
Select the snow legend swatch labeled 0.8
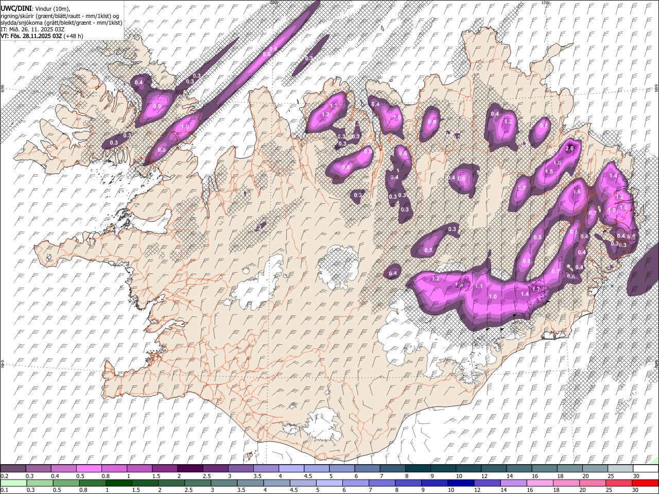[114, 468]
